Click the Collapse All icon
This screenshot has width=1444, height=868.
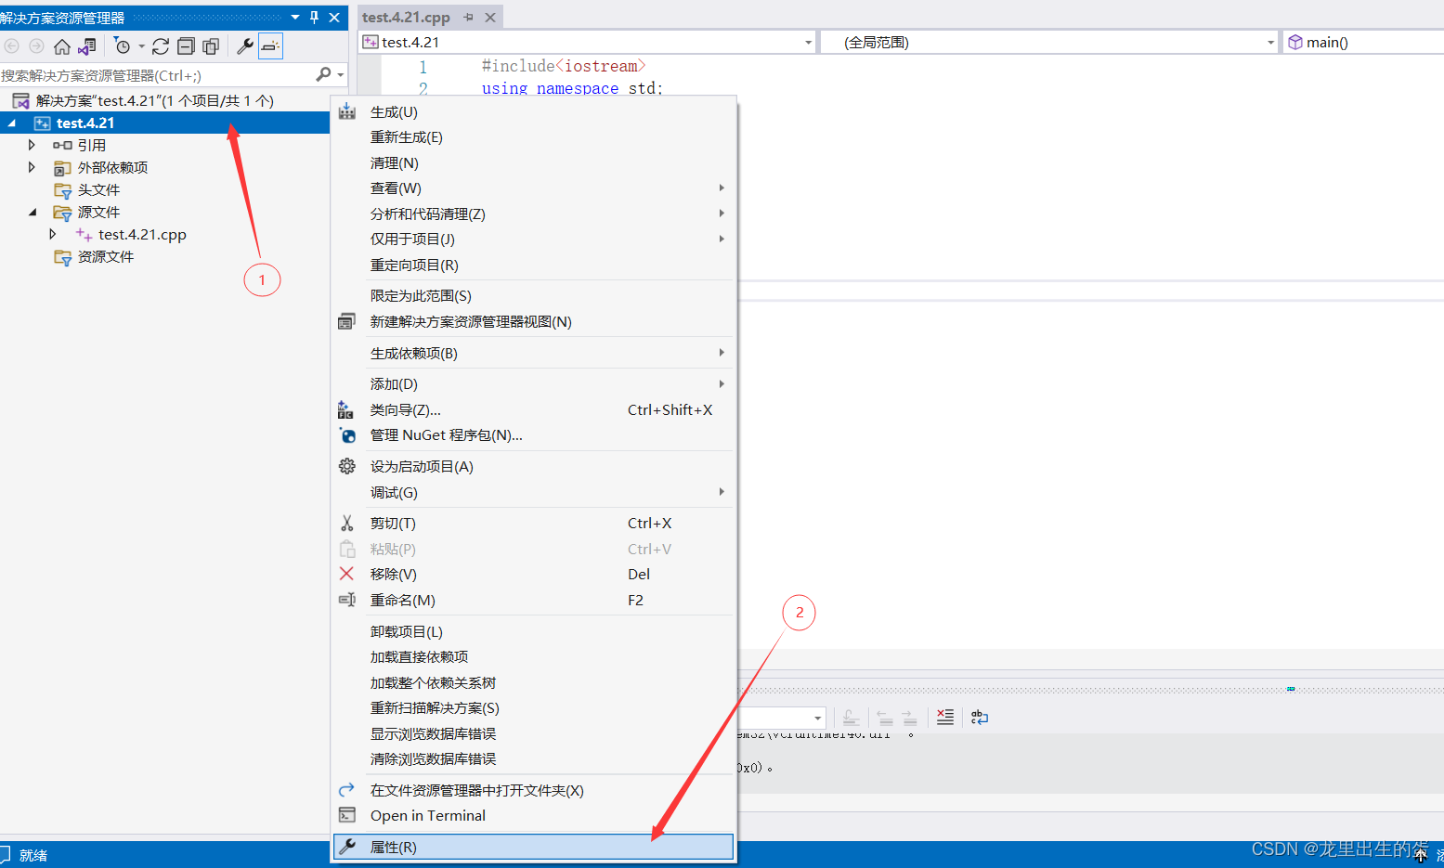186,46
